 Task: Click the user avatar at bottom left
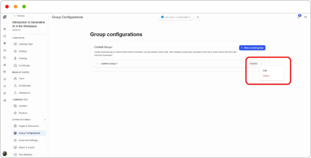5,153
